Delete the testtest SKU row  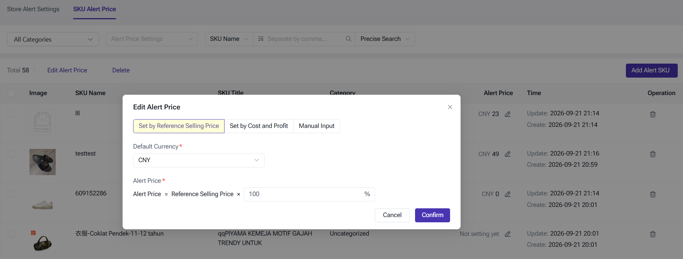653,154
